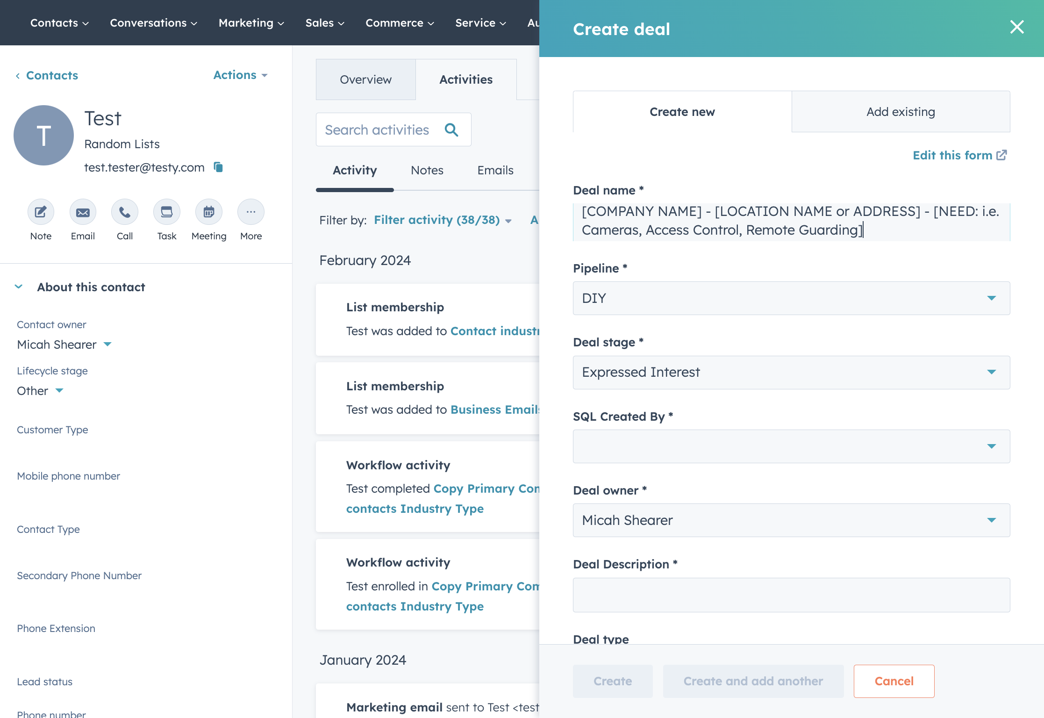Viewport: 1044px width, 718px height.
Task: Open the More actions ellipsis icon
Action: 251,212
